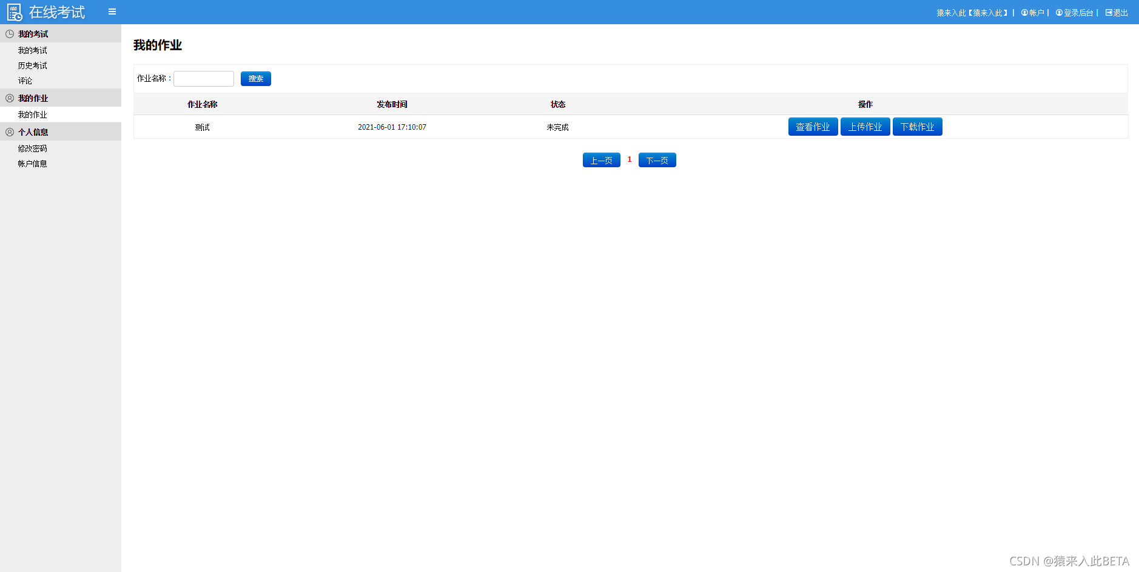Select page number 1 in pagination
Screen dimensions: 1139x572
pyautogui.click(x=630, y=159)
